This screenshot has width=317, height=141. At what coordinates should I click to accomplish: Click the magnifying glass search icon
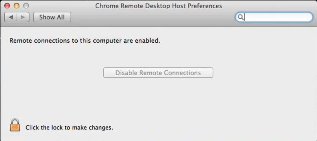240,17
